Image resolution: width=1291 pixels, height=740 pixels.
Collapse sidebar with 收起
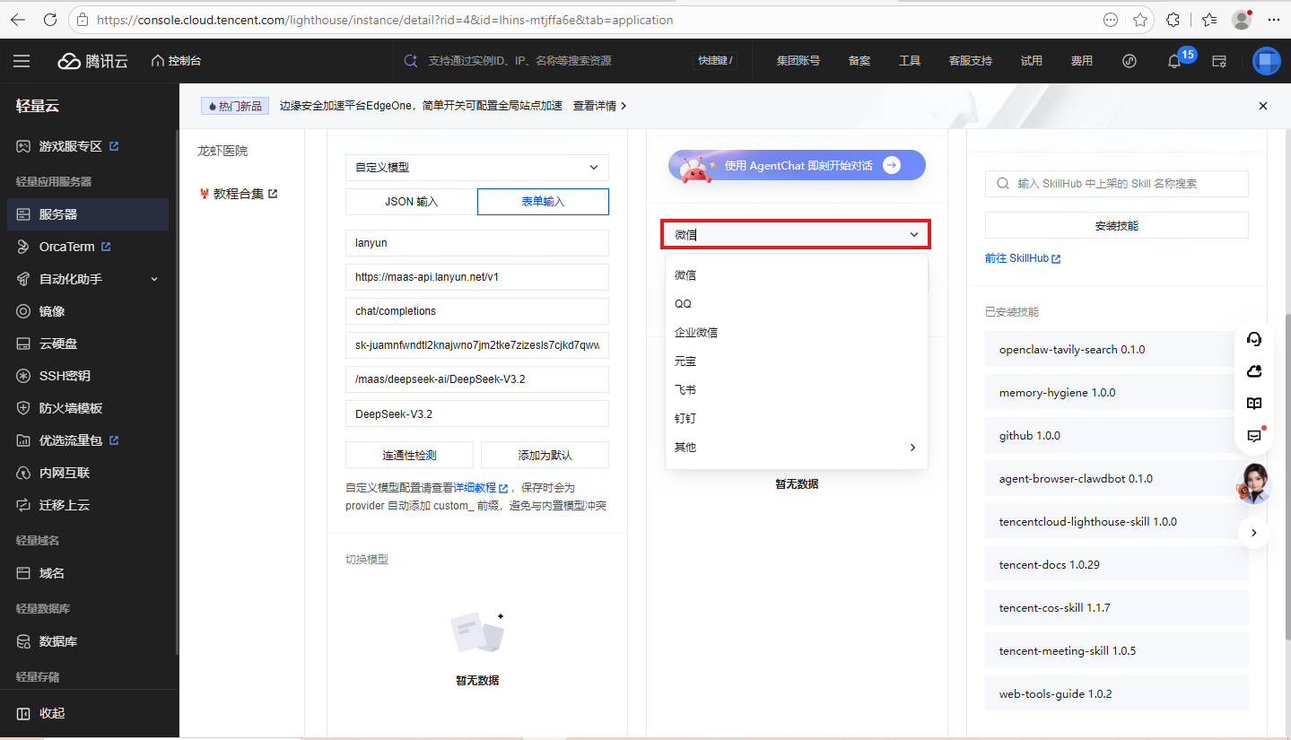pos(41,713)
